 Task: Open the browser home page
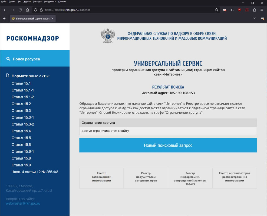(27, 10)
